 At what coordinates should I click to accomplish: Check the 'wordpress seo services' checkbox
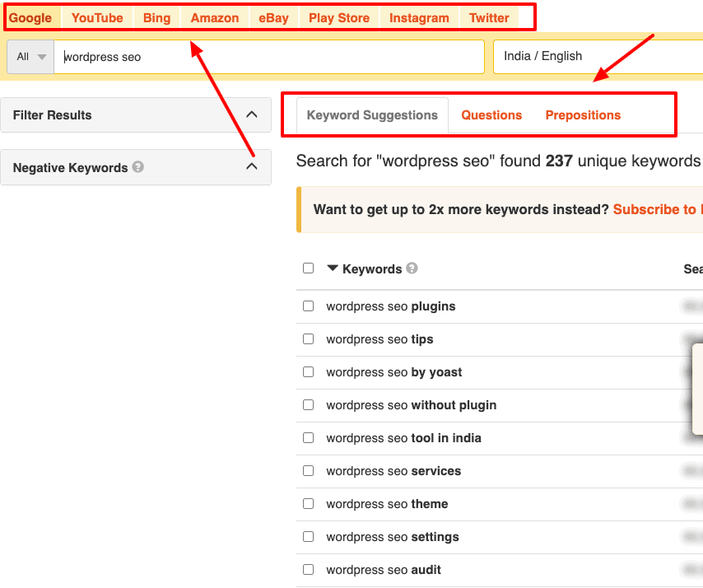tap(308, 470)
